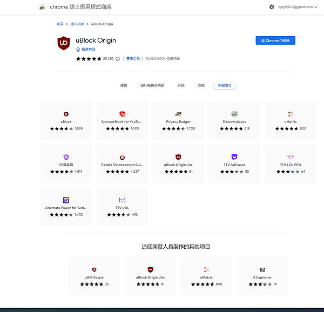Click the 1,898 rating count on uBlock
Screen dimensions: 324x312
pyautogui.click(x=79, y=128)
